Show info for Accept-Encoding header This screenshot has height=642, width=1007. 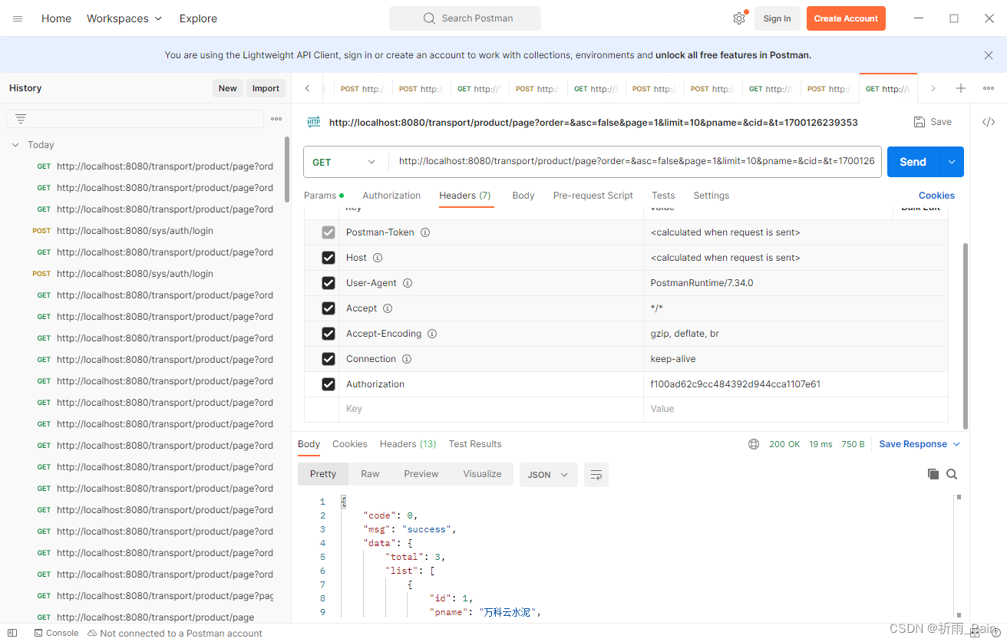click(x=432, y=334)
